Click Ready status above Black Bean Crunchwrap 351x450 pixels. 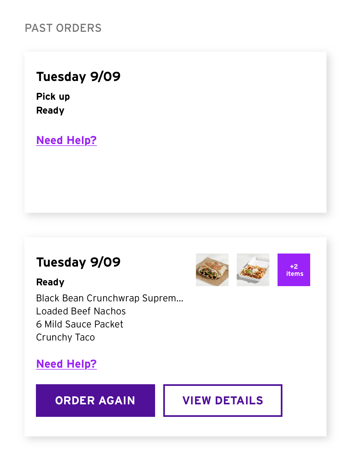coord(50,282)
